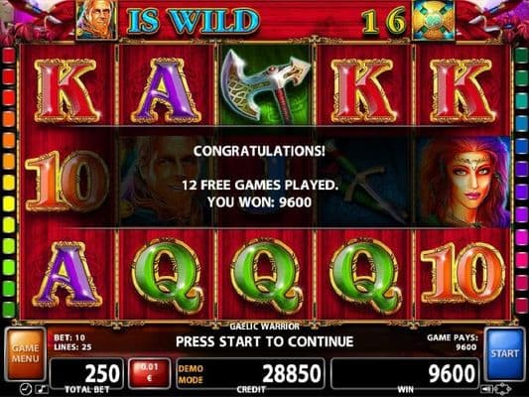Screen dimensions: 529x397
Task: Click the CREDIT 28850 display
Action: coord(250,373)
